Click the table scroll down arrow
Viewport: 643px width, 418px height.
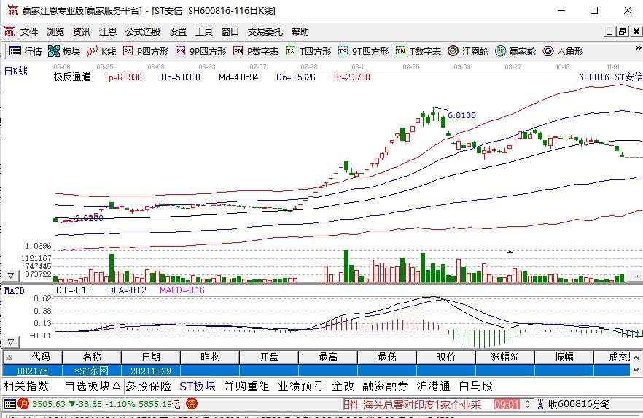(636, 370)
